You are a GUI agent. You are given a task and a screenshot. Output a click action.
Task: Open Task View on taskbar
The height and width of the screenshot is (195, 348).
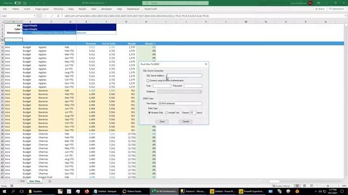coord(22,191)
